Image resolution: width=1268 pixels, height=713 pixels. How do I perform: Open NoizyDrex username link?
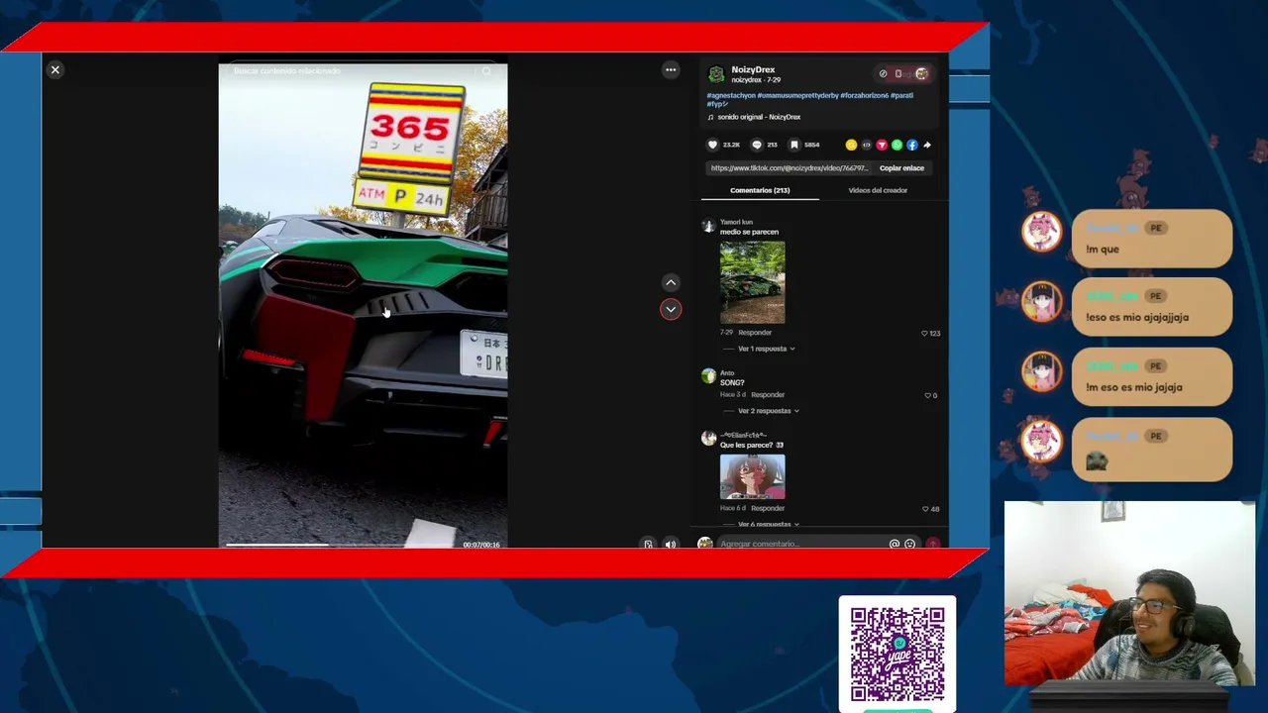point(753,69)
